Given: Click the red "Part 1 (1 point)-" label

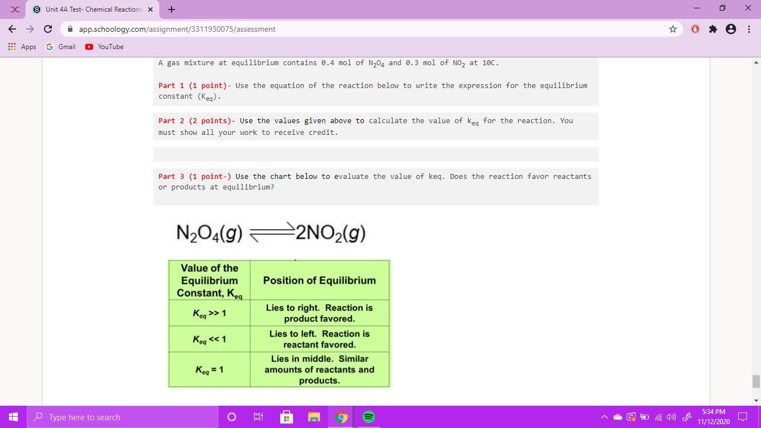Looking at the screenshot, I should point(195,86).
